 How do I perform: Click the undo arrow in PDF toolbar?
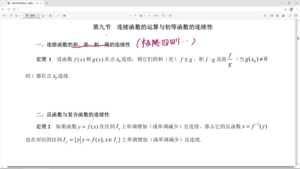[x=11, y=16]
